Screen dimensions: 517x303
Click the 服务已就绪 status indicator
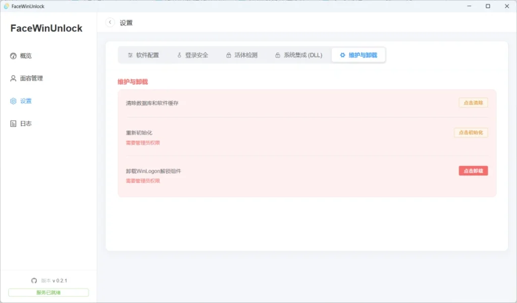48,292
